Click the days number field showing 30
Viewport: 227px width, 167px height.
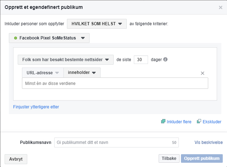click(141, 60)
